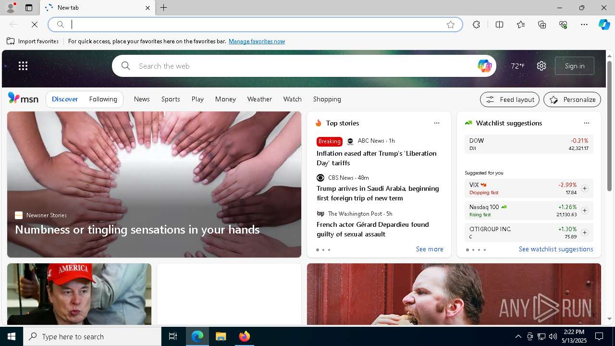
Task: Click the Personalize button
Action: pos(572,99)
